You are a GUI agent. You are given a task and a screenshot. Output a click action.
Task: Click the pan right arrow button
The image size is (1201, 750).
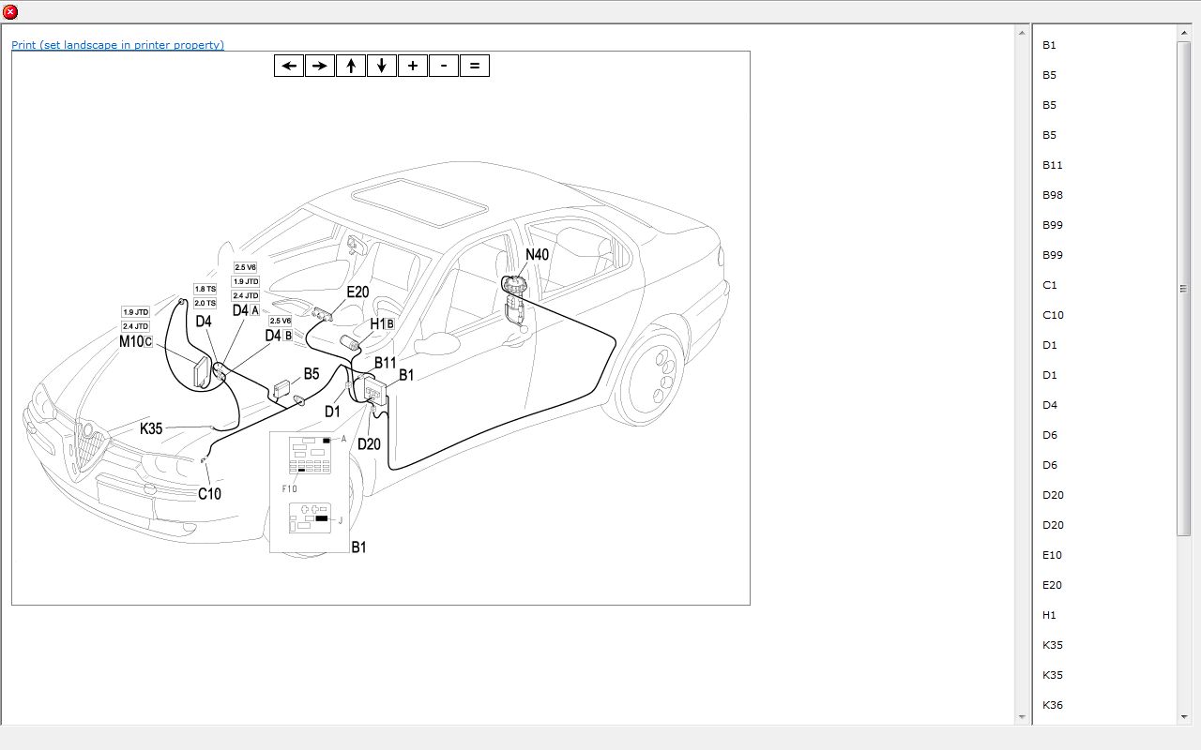320,66
